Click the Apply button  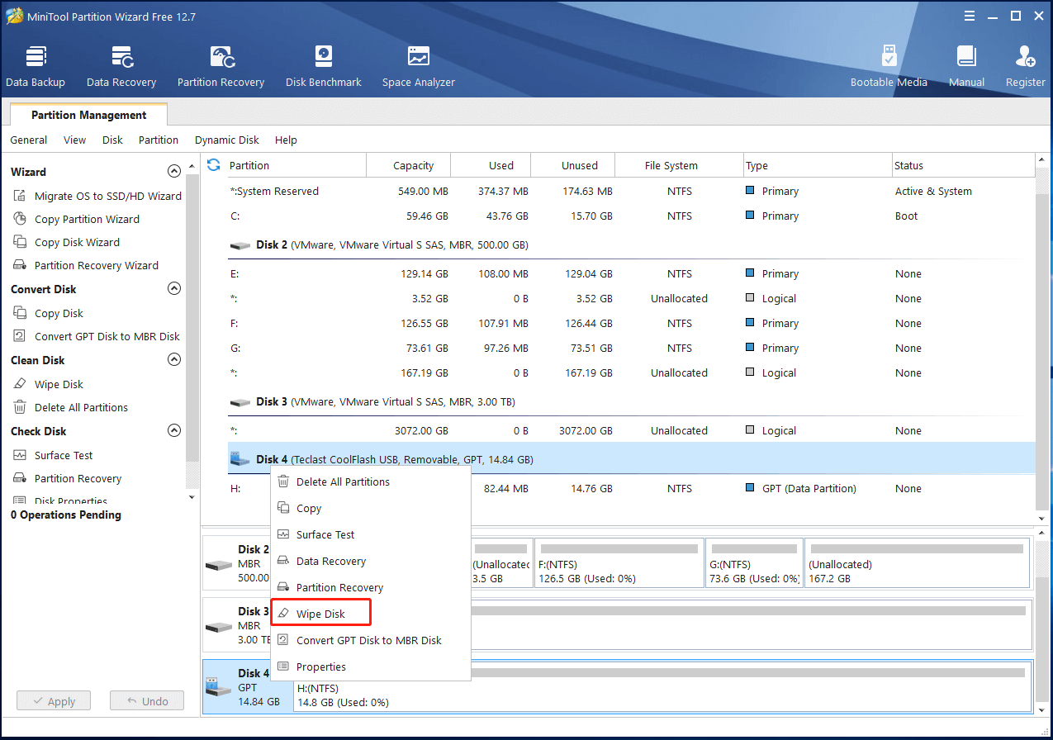(x=54, y=701)
